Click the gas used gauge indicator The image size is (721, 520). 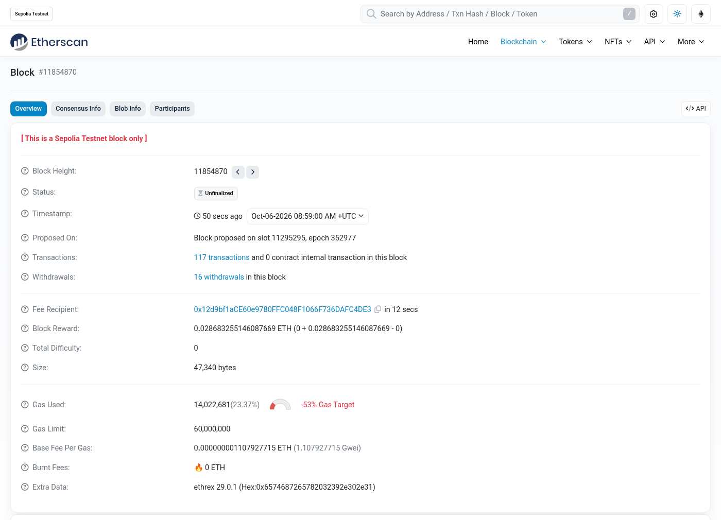click(280, 405)
